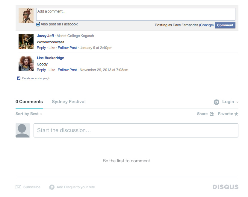Click the Subscribe envelope icon
Viewport: 248px width, 197px height.
click(x=19, y=187)
